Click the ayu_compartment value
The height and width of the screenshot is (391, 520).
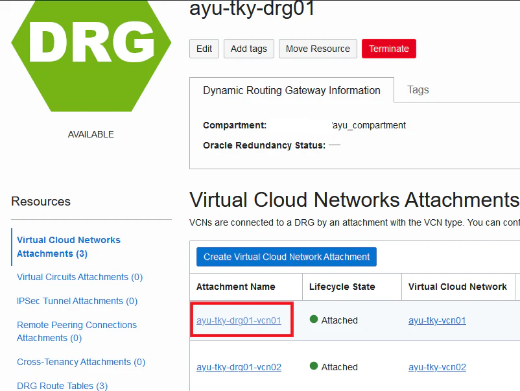click(369, 125)
